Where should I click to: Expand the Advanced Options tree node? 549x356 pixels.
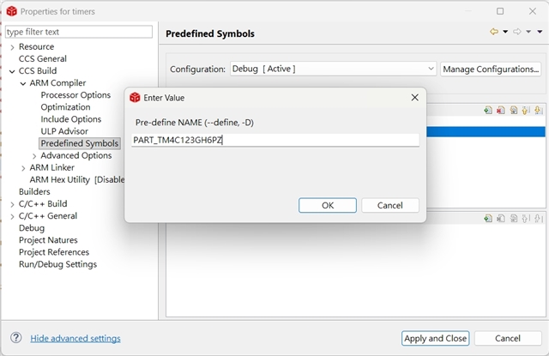(x=33, y=155)
